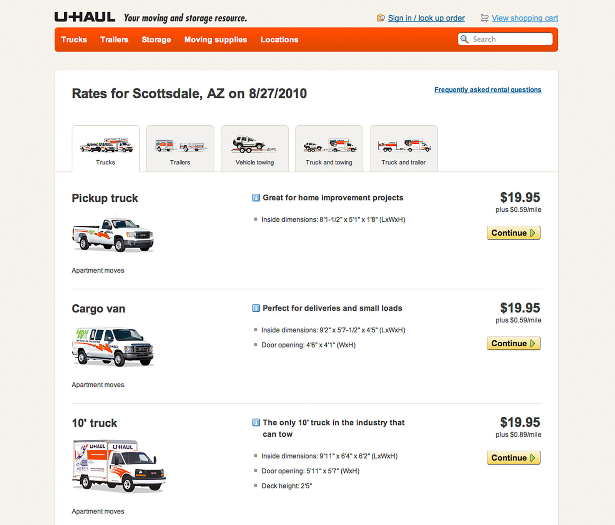Go to Moving supplies in the navigation bar
Image resolution: width=615 pixels, height=525 pixels.
point(216,40)
